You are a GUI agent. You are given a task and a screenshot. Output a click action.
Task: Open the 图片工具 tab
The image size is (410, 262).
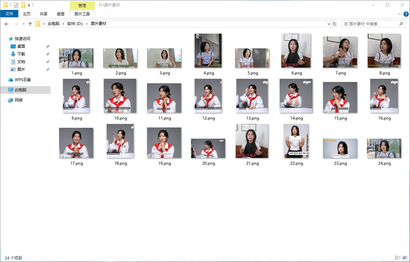(x=82, y=14)
